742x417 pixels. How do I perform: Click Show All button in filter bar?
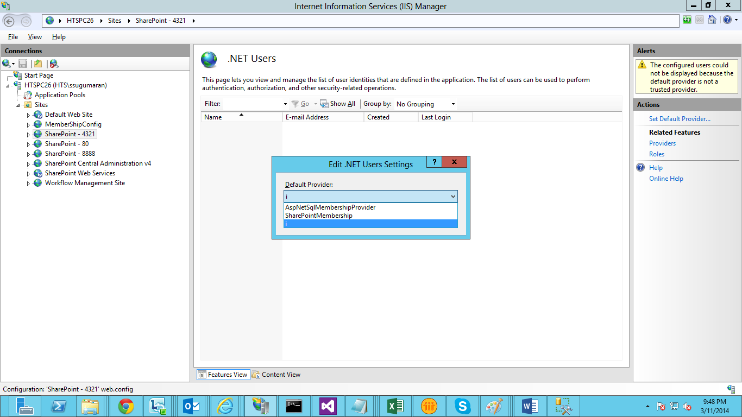tap(338, 104)
